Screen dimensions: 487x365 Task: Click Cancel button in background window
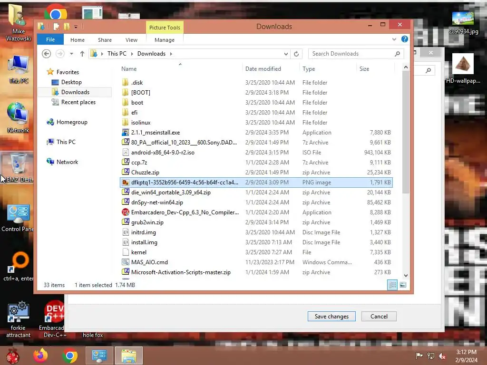(379, 316)
